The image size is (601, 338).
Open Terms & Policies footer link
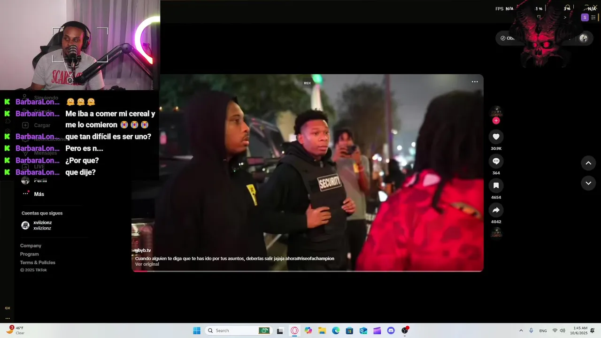point(38,262)
